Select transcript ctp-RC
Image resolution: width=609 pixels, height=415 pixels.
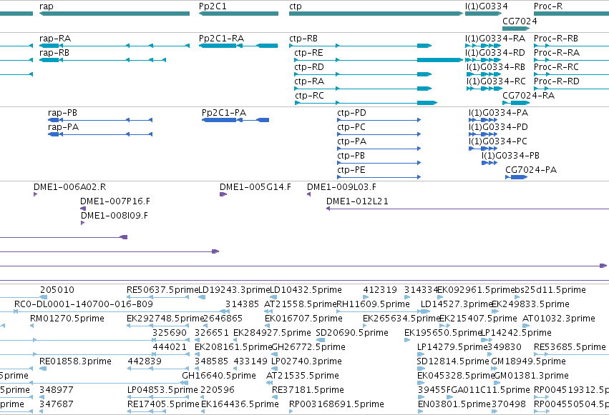309,96
